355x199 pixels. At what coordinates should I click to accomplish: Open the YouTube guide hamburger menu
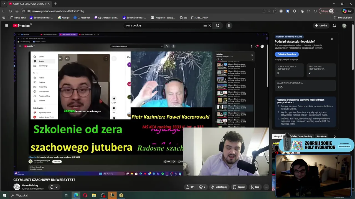click(7, 25)
